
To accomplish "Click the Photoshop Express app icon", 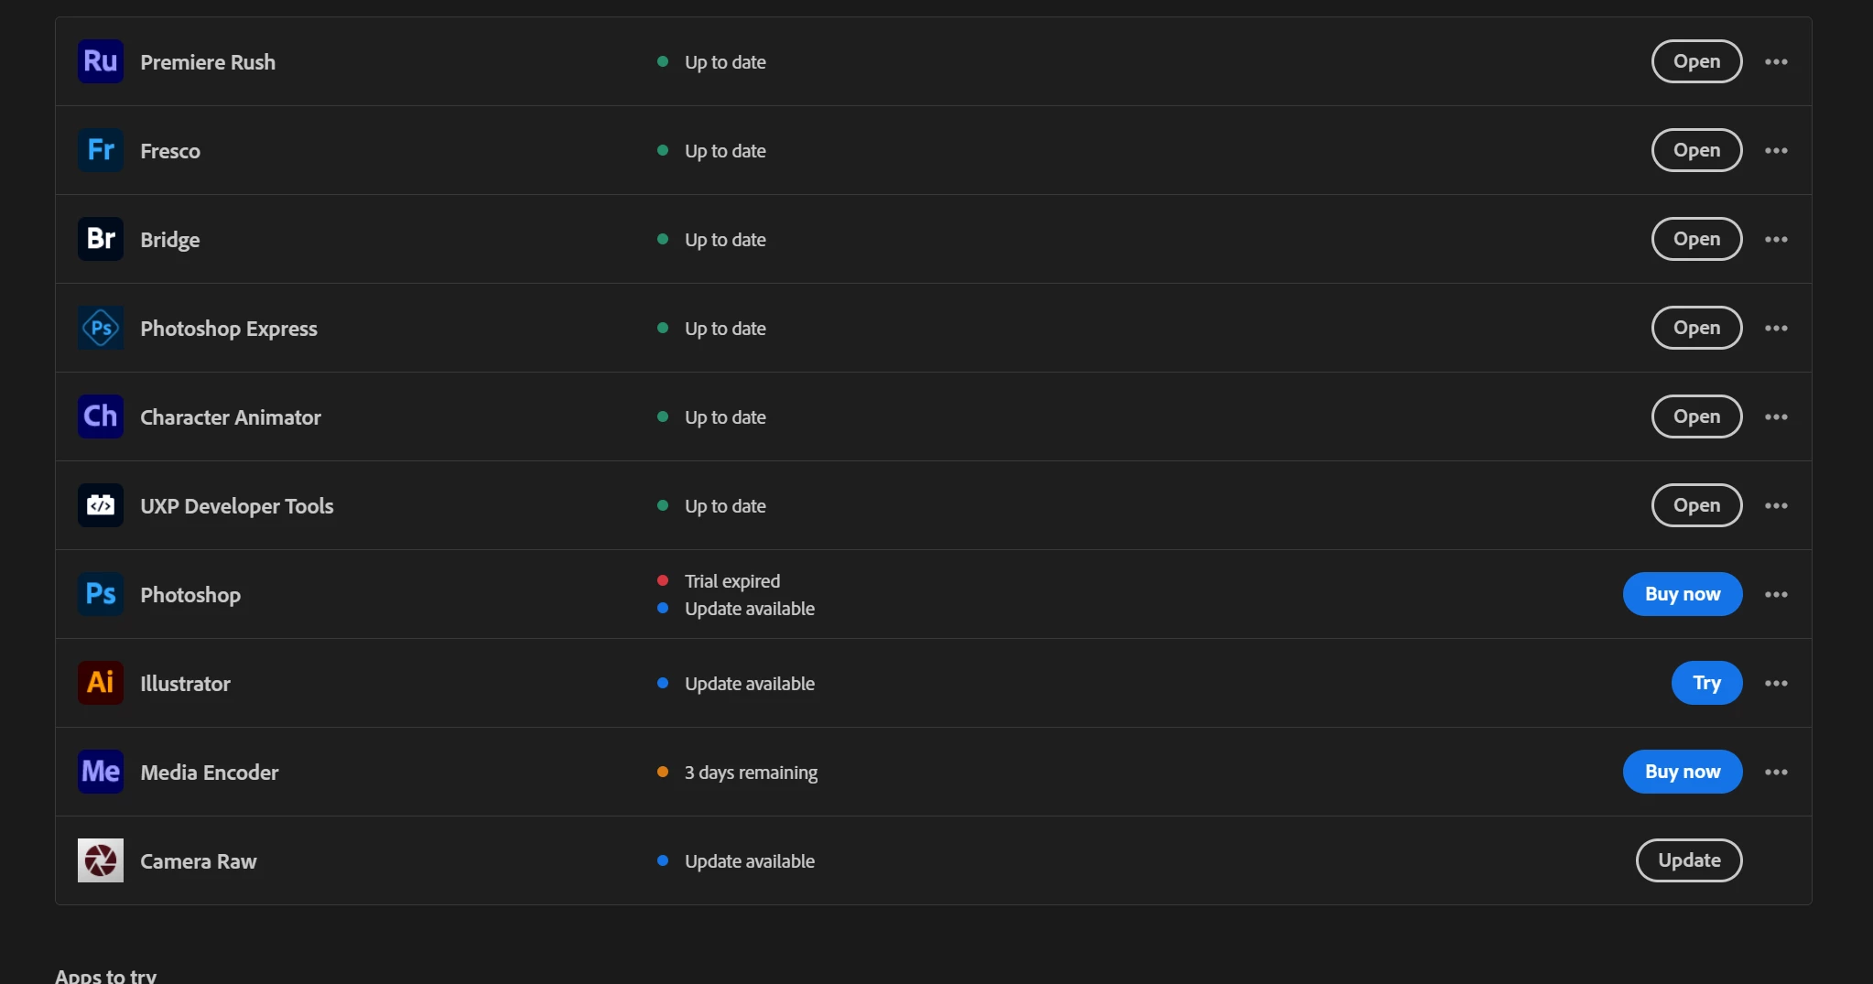I will click(x=101, y=328).
